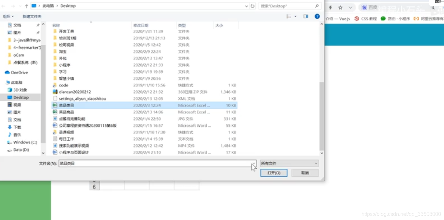Select 公司章程薪资待遇20200115第6版 Word document
Screen dimensions: 444x220
coord(88,126)
